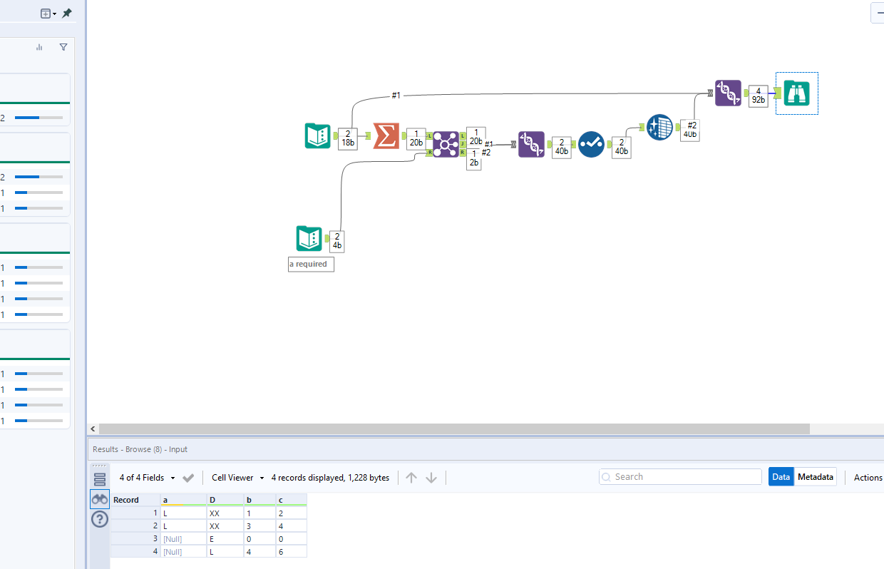This screenshot has height=569, width=884.
Task: Select the Browse tool with binoculars icon
Action: pyautogui.click(x=796, y=93)
